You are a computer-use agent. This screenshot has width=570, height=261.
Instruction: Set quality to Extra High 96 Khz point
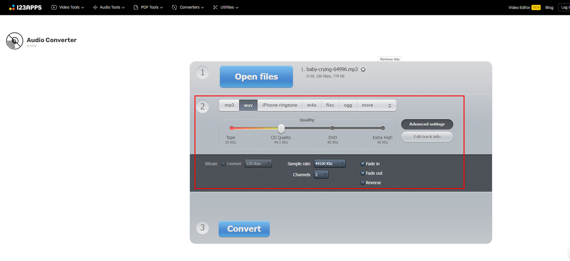tap(383, 128)
